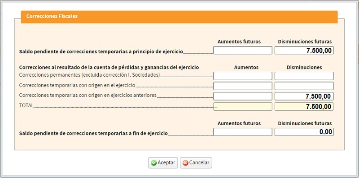Click the Saldo pendiente a fin de ejercicio label
Image resolution: width=359 pixels, height=178 pixels.
click(x=93, y=133)
